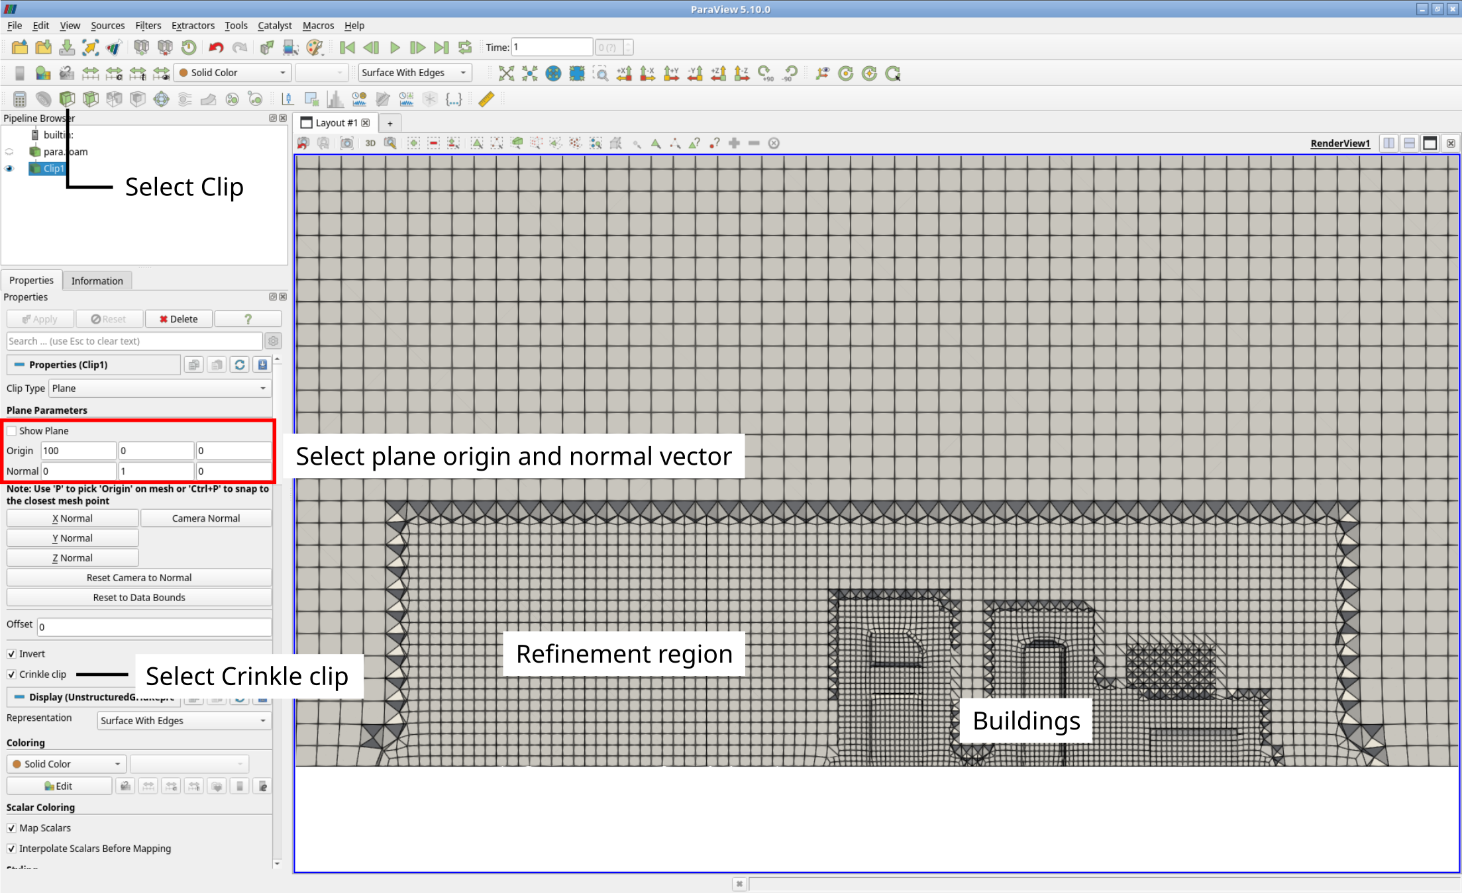Select the Clip filter icon

click(x=68, y=99)
